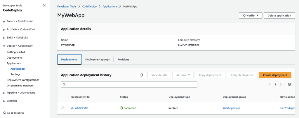Open On-premises instances in sidebar
Image resolution: width=299 pixels, height=118 pixels.
pos(20,86)
